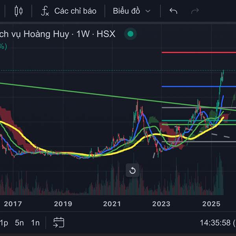Click the Hoàng Huy 1W HSX symbol title
The height and width of the screenshot is (236, 236).
pos(57,34)
